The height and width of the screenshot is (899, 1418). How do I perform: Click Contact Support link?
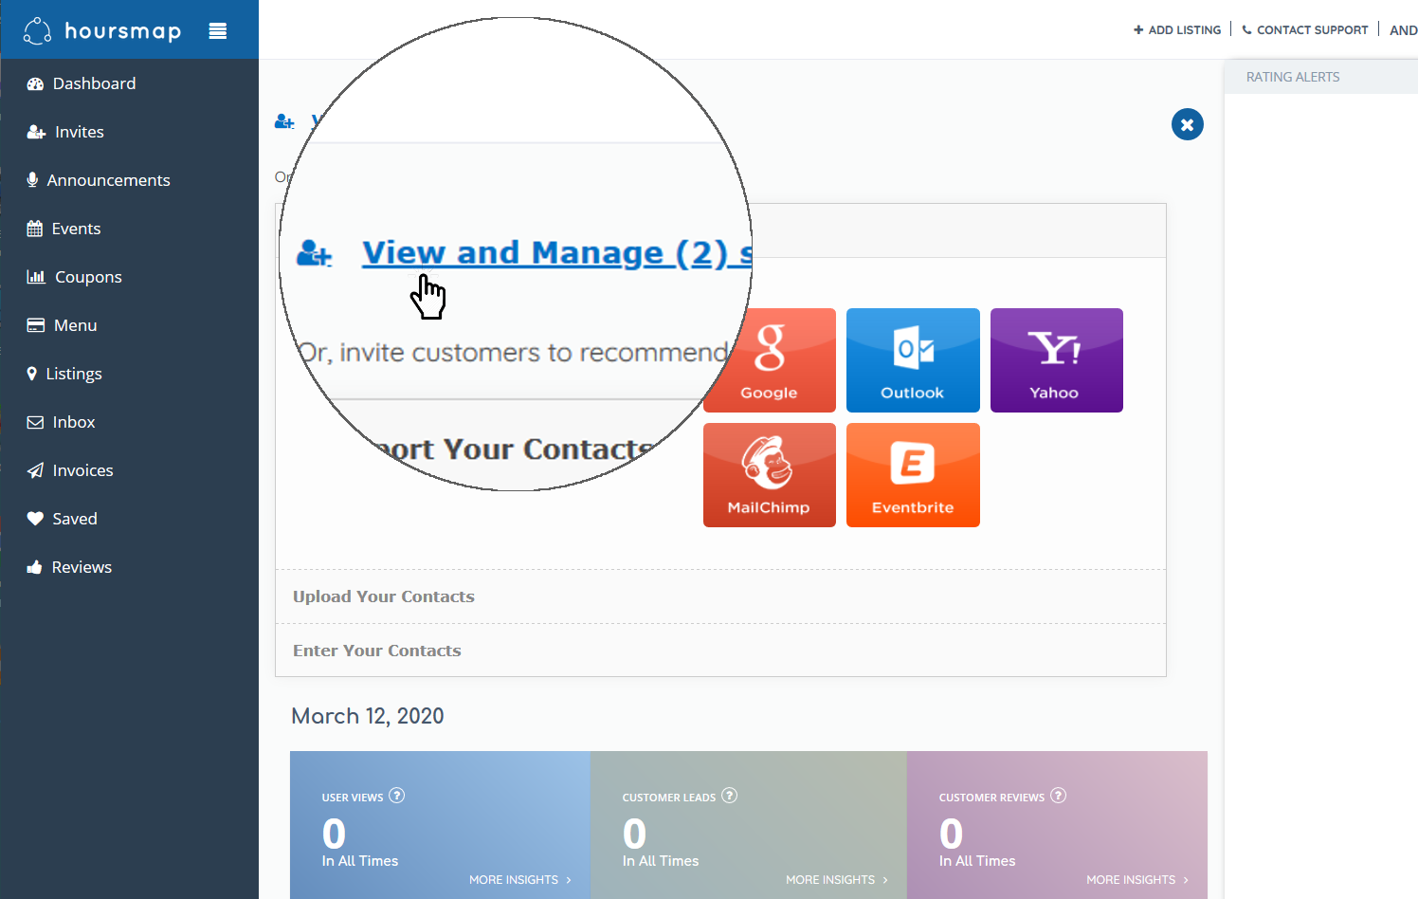(1305, 30)
